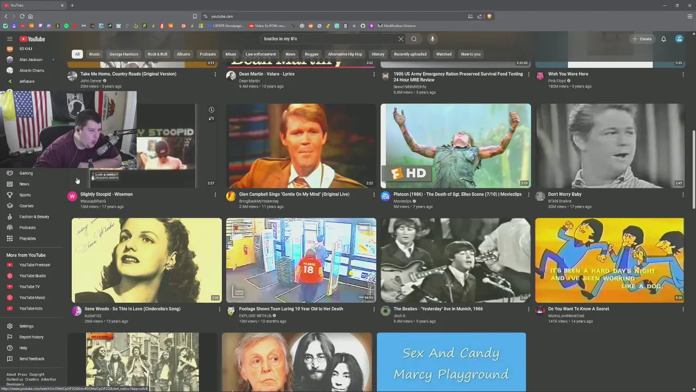Click the page vertical scrollbar
This screenshot has width=696, height=392.
pos(693,169)
